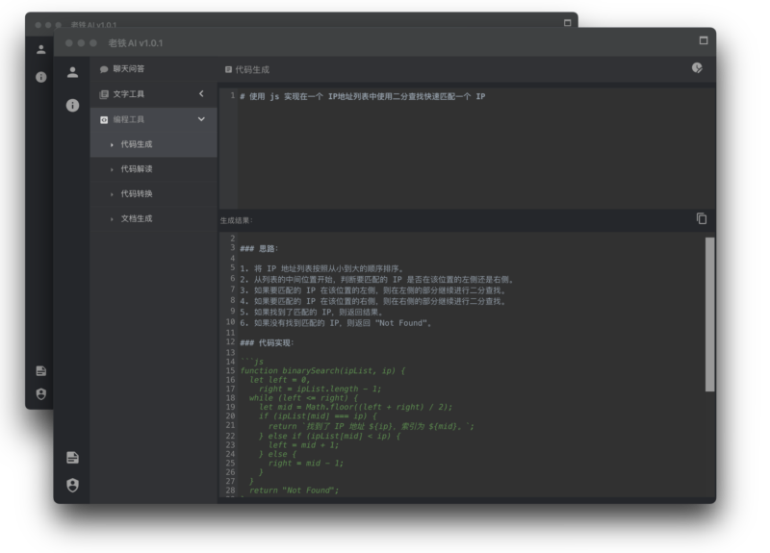Click the generate icon at top right of panel
770x553 pixels.
(x=697, y=68)
